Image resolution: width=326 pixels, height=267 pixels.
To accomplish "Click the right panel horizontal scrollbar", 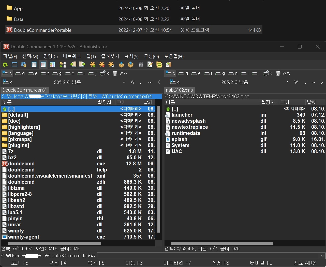I will pos(222,243).
